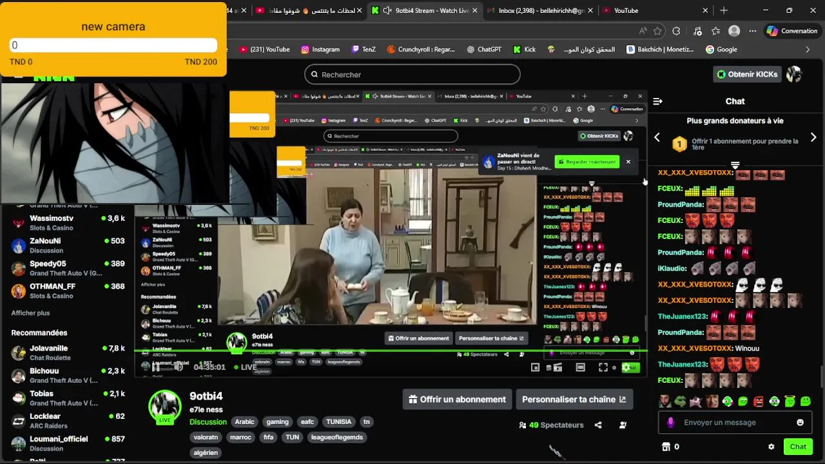Image resolution: width=825 pixels, height=464 pixels.
Task: Open ZaNouNi channel in sidebar
Action: pyautogui.click(x=68, y=246)
